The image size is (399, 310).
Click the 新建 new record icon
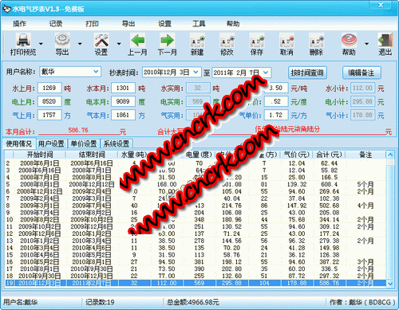197,41
